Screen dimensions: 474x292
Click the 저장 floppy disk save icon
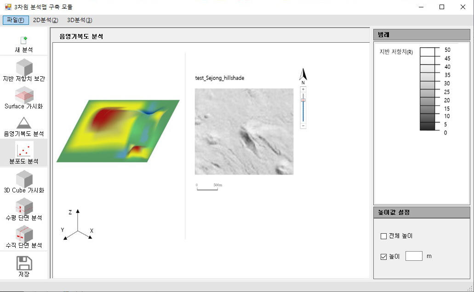[x=24, y=263]
